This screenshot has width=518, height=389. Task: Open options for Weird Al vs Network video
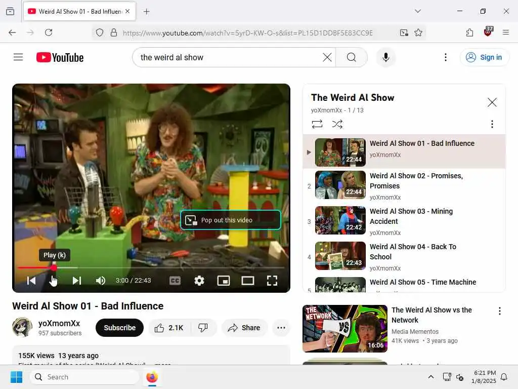coord(499,311)
